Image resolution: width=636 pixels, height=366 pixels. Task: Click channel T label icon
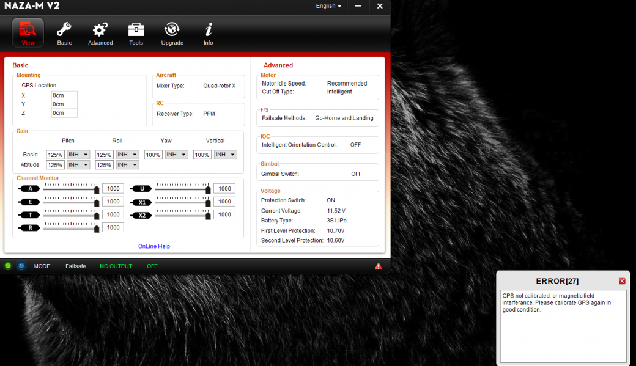(x=29, y=215)
